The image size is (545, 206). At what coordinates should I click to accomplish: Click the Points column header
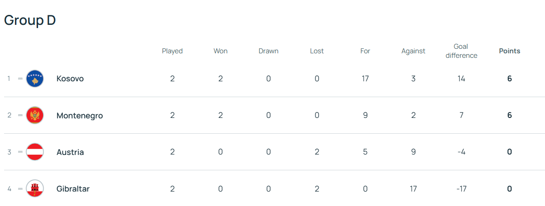click(x=509, y=51)
